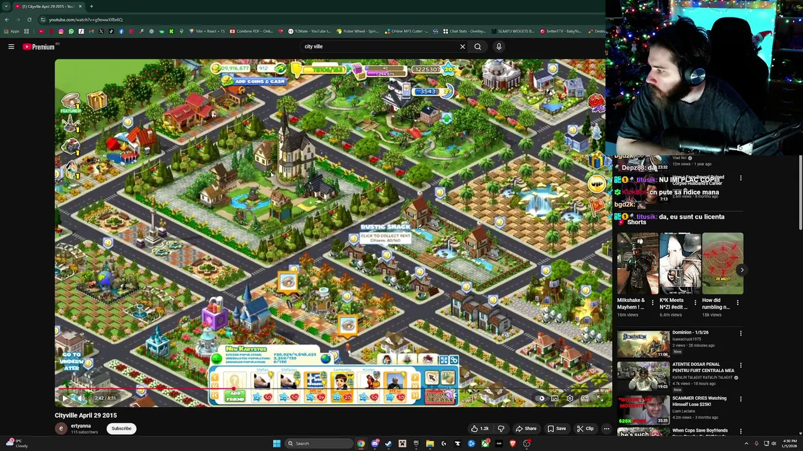Open K*K Meets short thumbnail

point(680,264)
